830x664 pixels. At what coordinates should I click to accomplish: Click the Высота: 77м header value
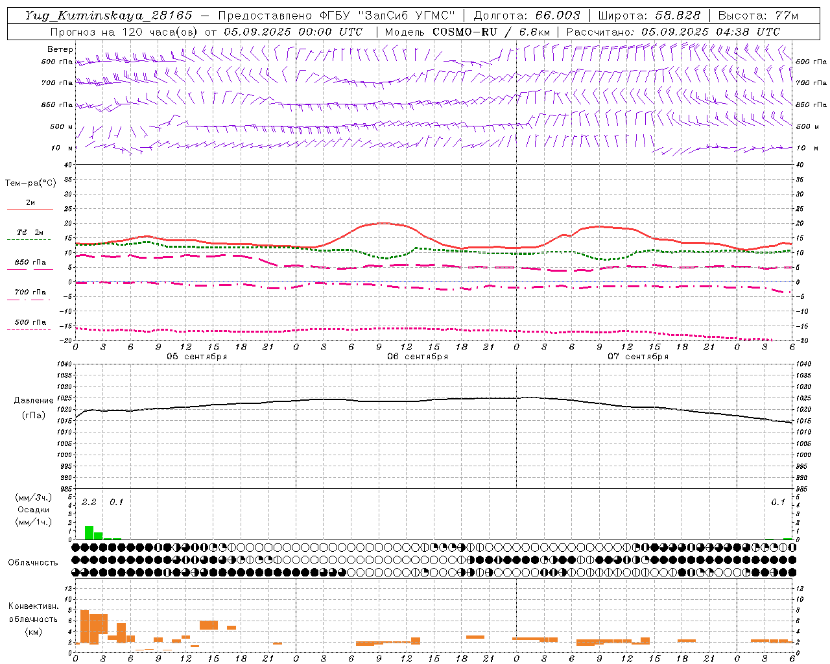coord(759,16)
